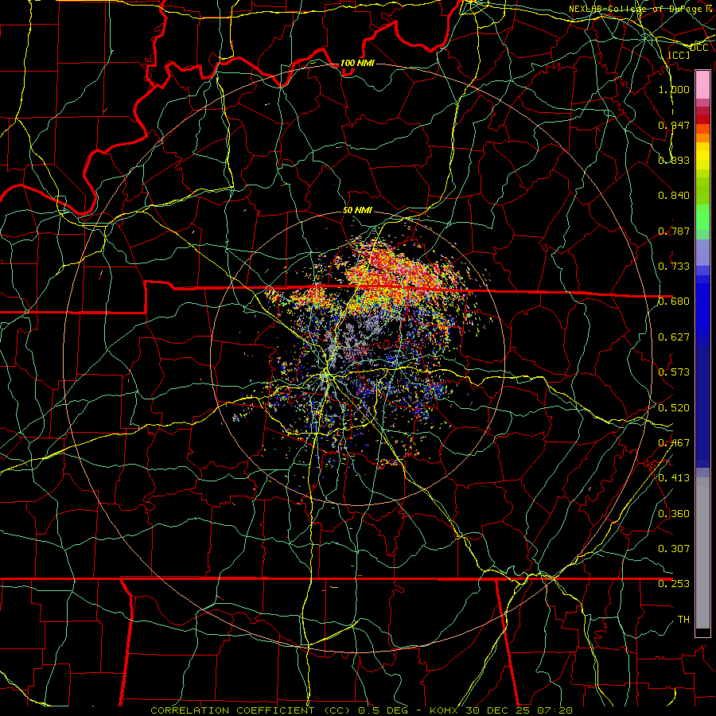Image resolution: width=716 pixels, height=716 pixels.
Task: Click the "0.5 DEG" elevation text in the caption
Action: pyautogui.click(x=383, y=710)
